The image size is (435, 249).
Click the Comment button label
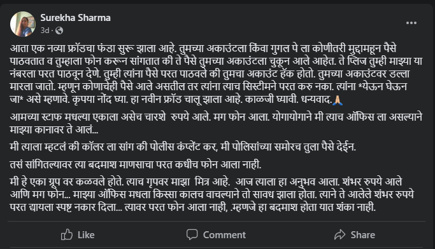pos(224,235)
